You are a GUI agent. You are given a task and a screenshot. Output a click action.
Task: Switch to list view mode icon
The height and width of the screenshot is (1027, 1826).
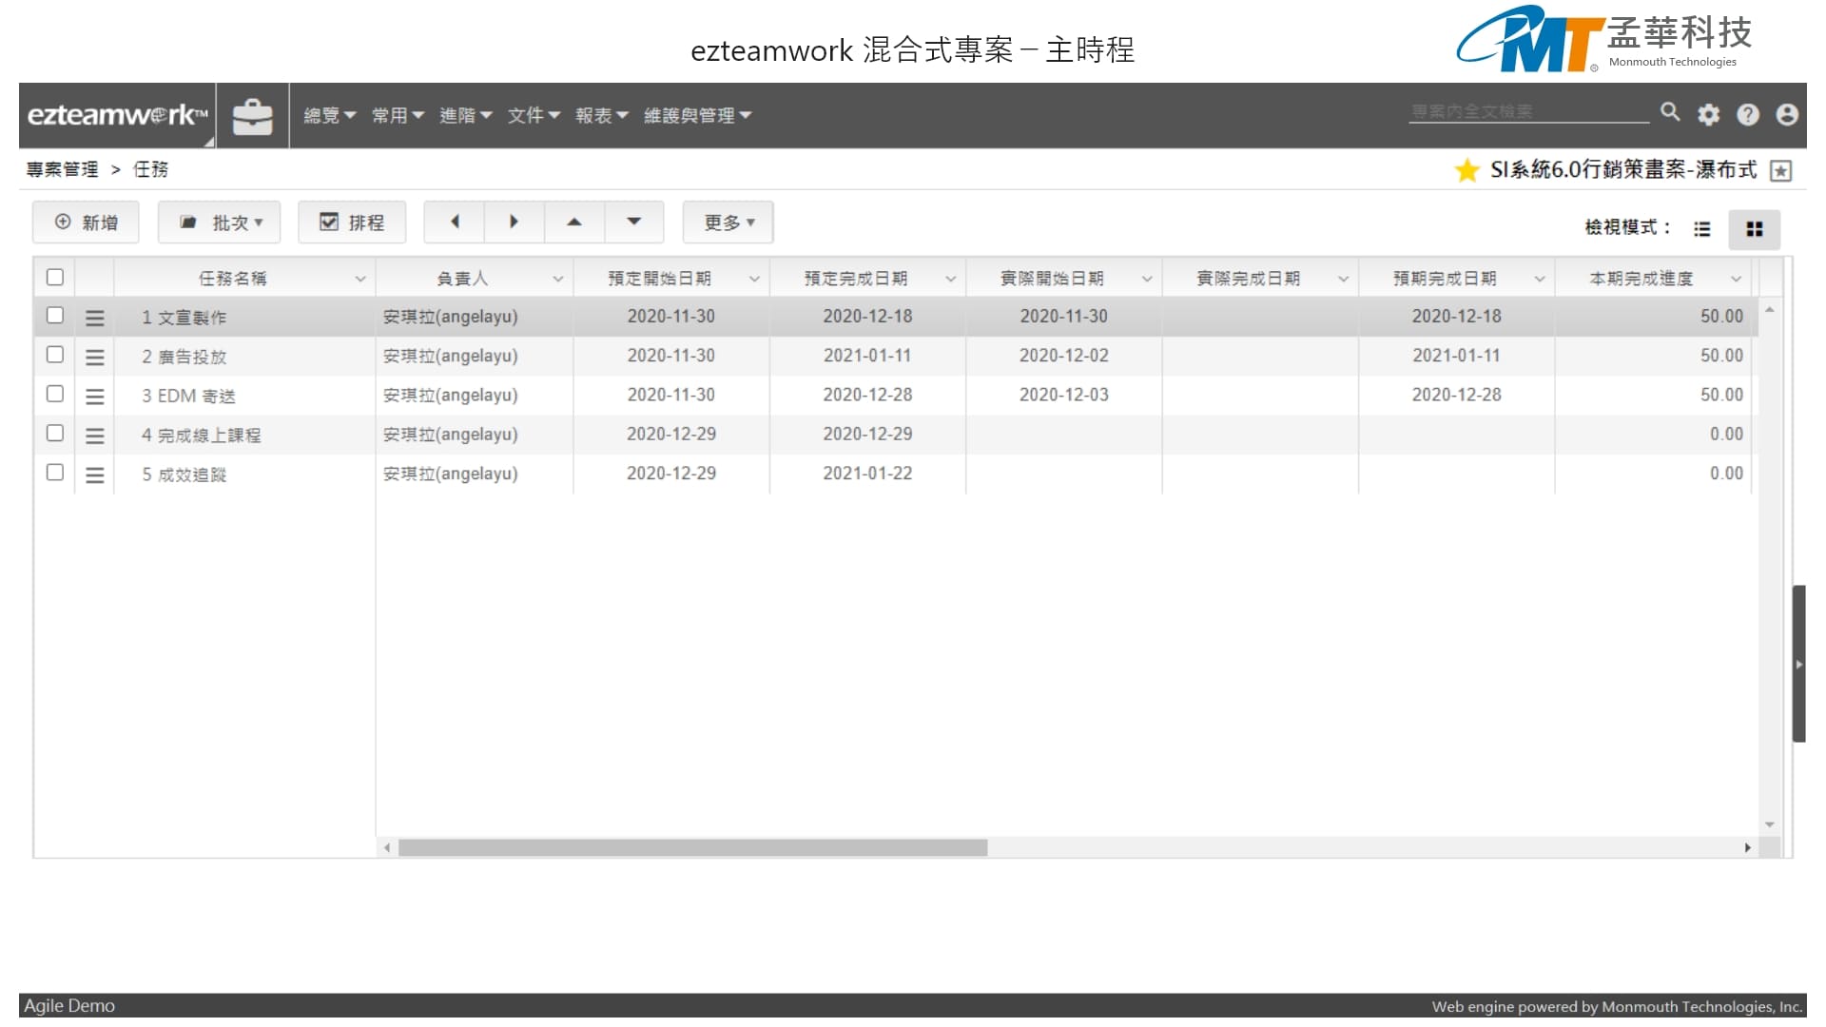pyautogui.click(x=1702, y=229)
